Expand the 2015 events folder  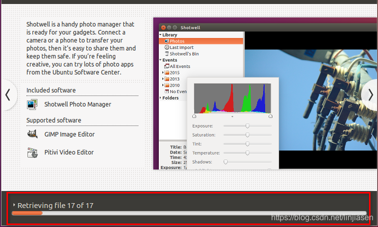point(163,72)
